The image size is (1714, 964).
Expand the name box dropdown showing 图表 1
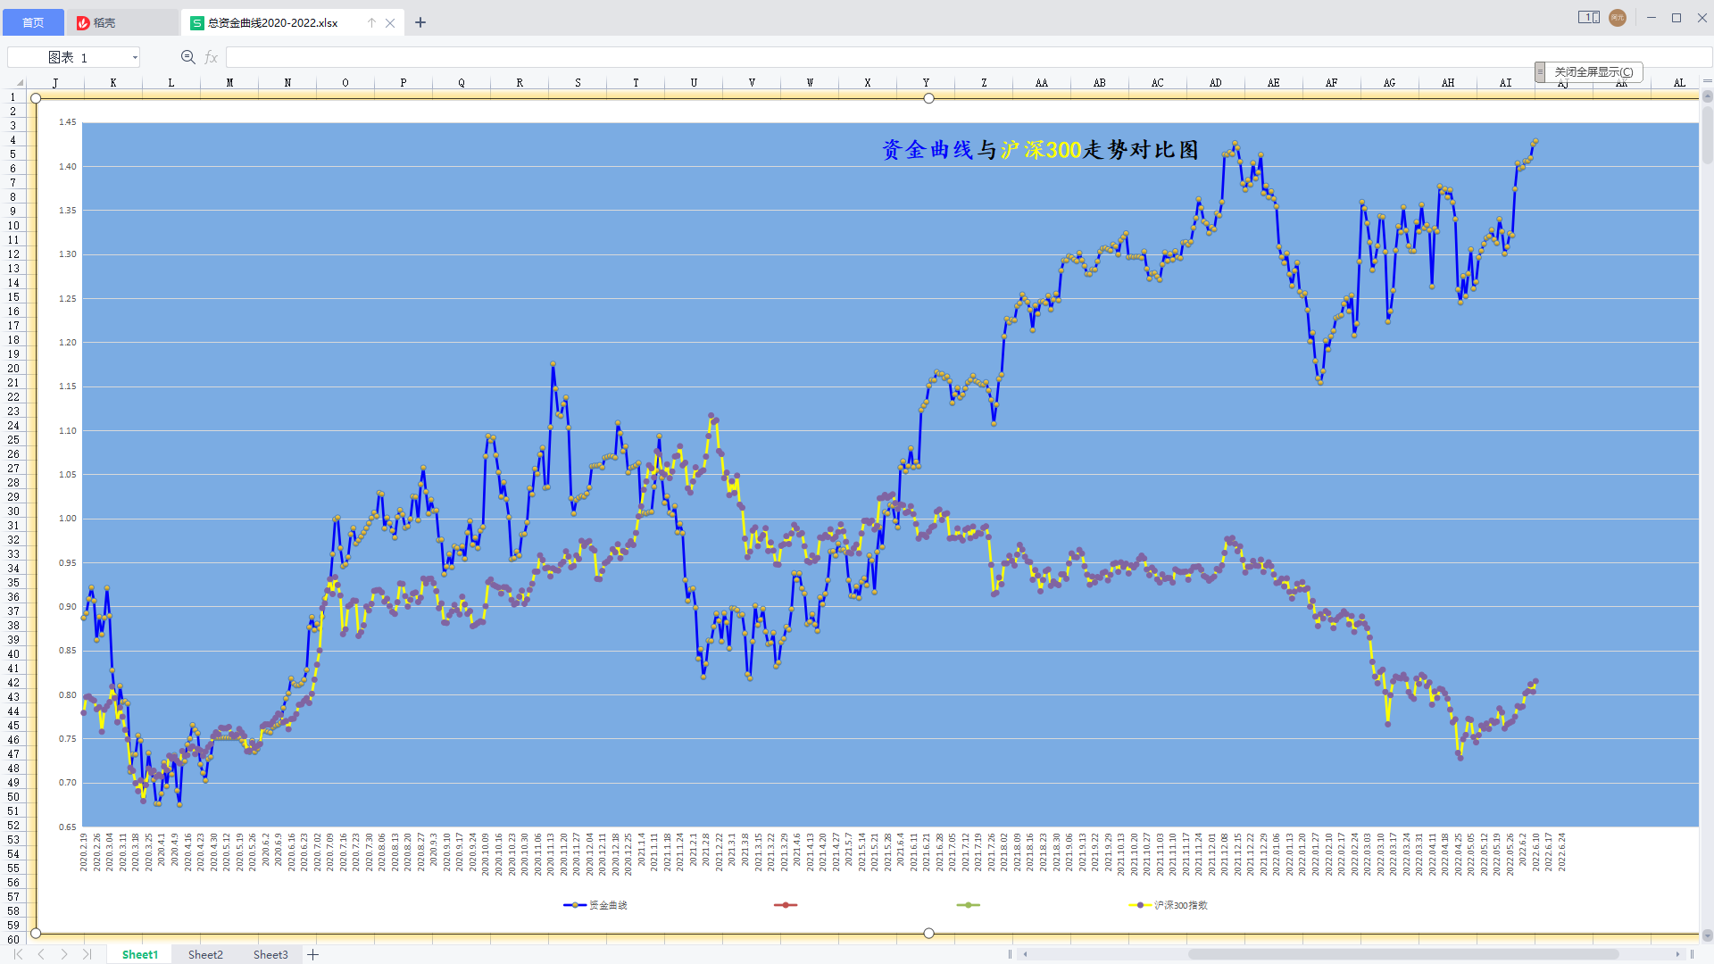click(135, 57)
